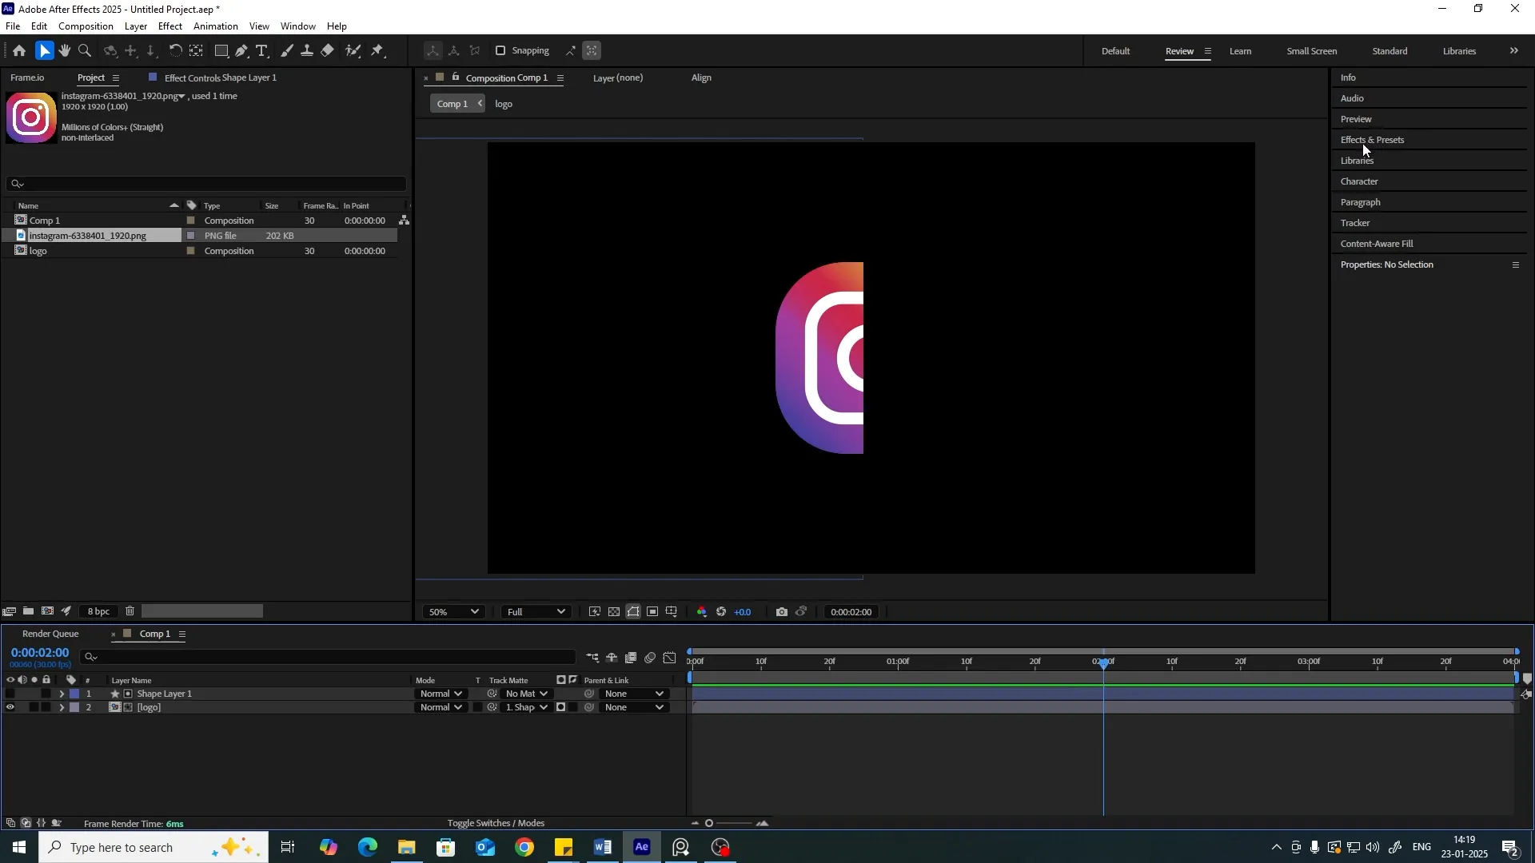
Task: Toggle the lock on Shape Layer 1
Action: [46, 694]
